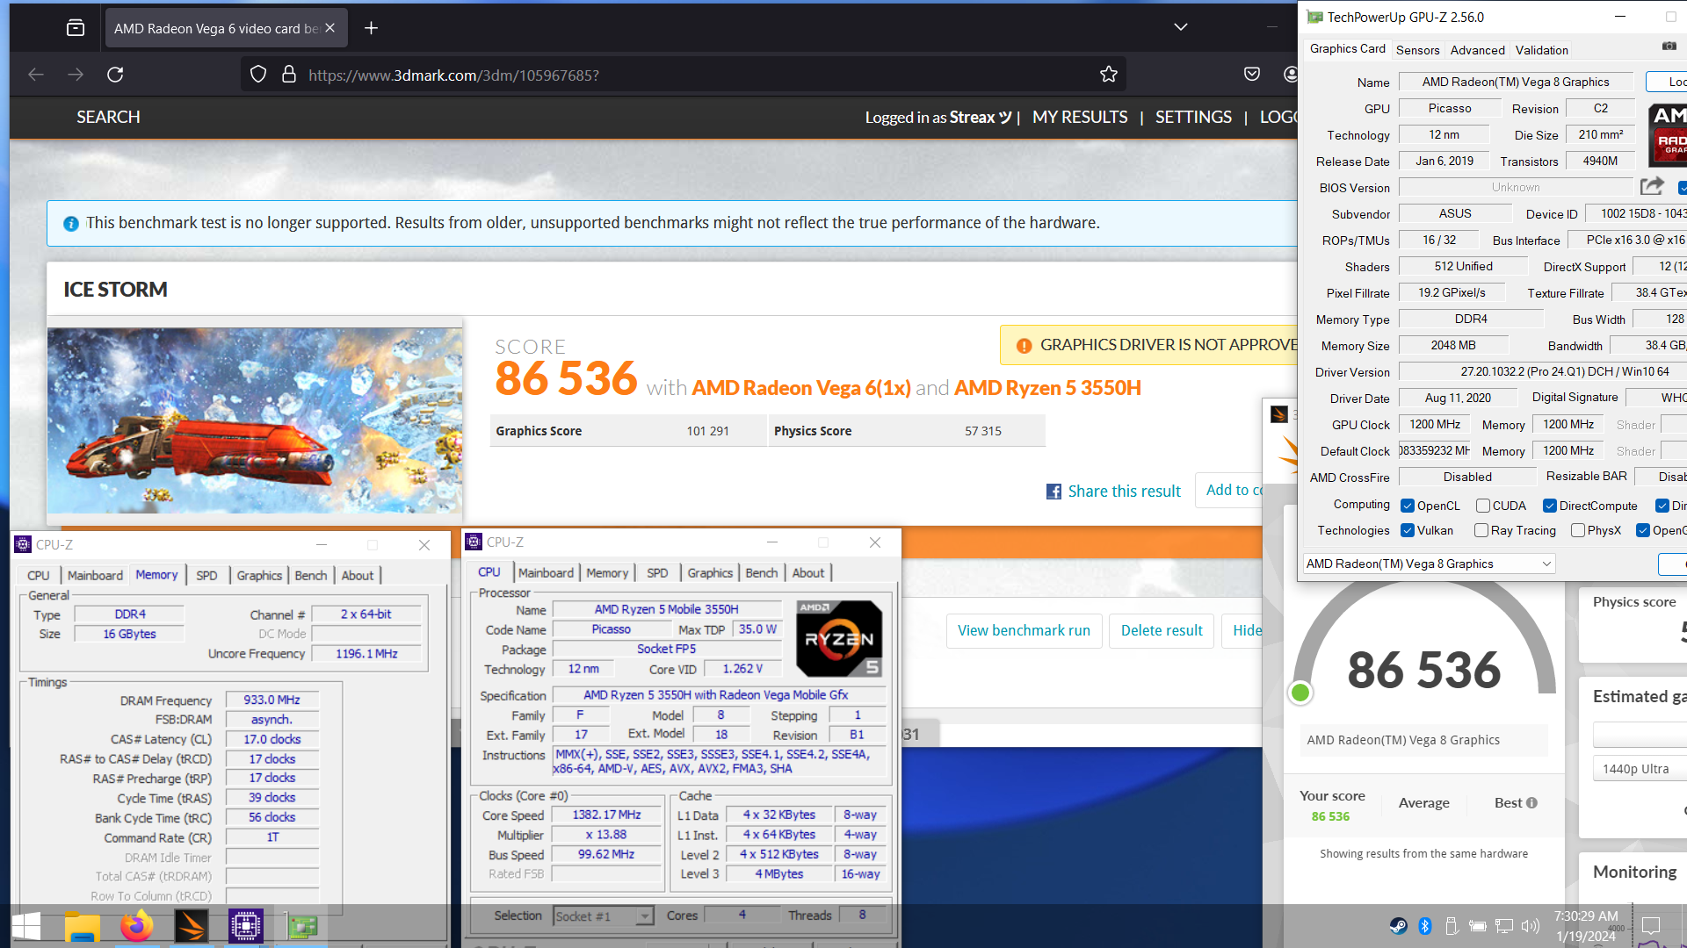Click the Best score info icon
Viewport: 1687px width, 948px height.
pyautogui.click(x=1531, y=803)
